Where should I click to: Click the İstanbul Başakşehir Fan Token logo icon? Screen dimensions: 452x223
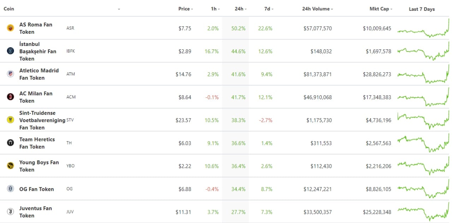[10, 51]
